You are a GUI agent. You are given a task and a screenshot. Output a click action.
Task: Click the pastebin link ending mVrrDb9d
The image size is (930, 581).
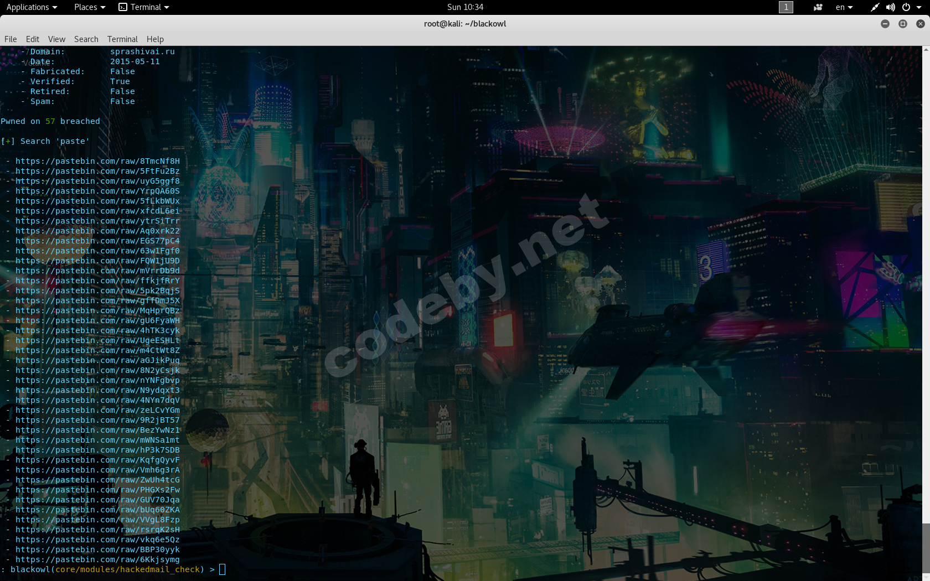pyautogui.click(x=97, y=271)
